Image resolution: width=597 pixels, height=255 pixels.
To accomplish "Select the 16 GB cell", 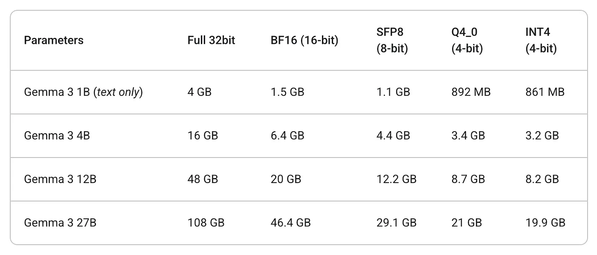I will point(203,135).
